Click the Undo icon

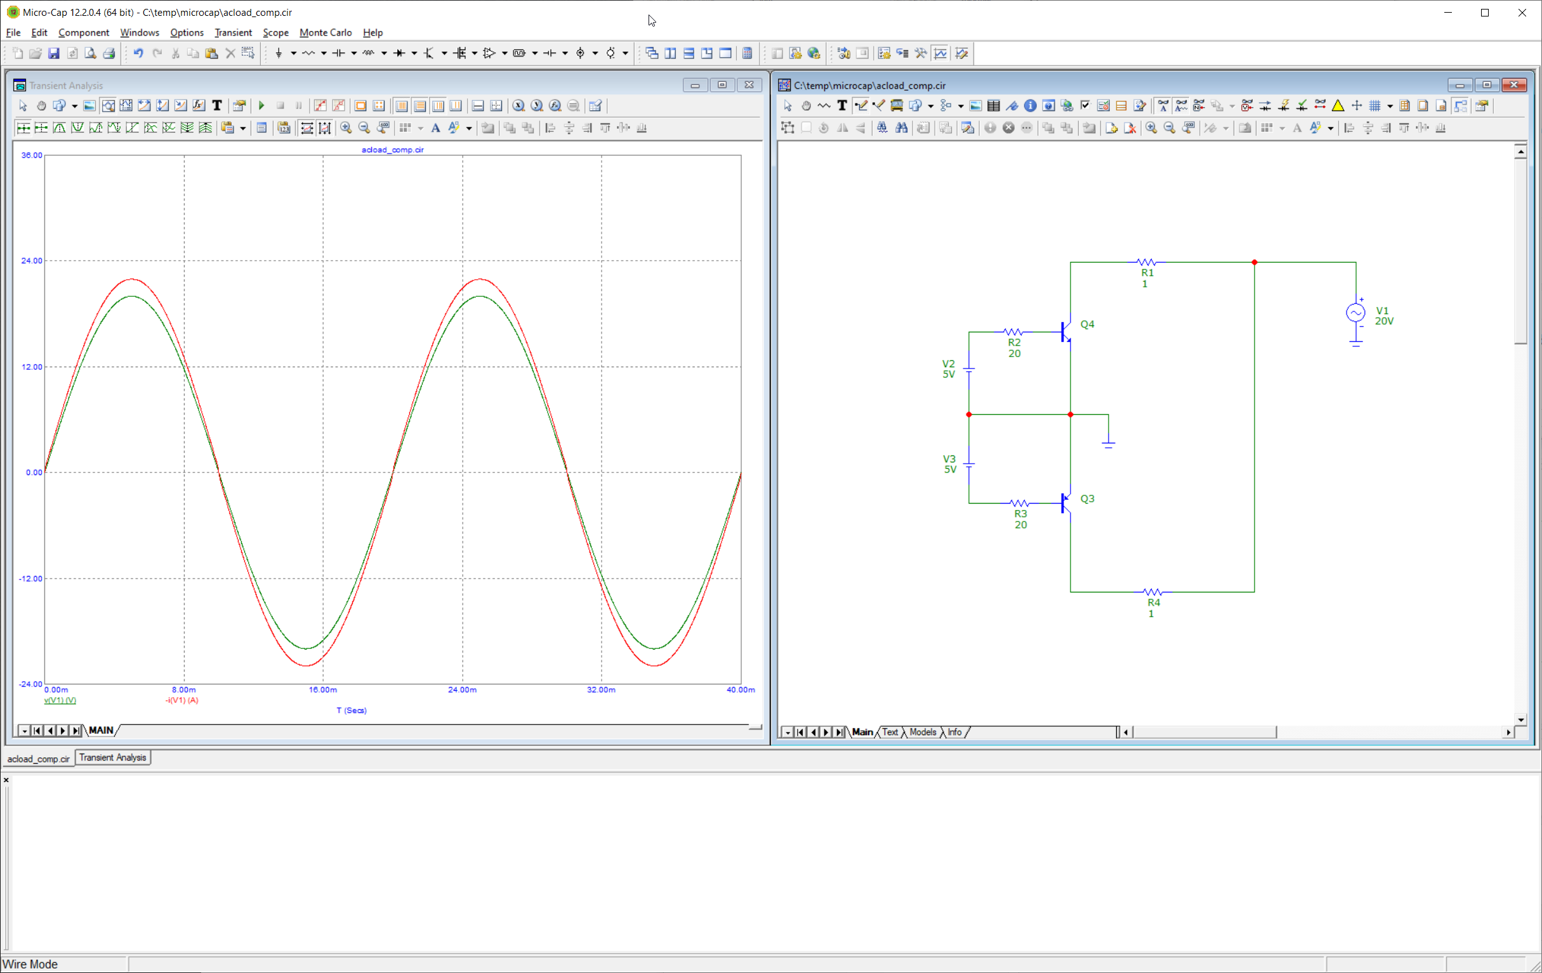point(138,53)
